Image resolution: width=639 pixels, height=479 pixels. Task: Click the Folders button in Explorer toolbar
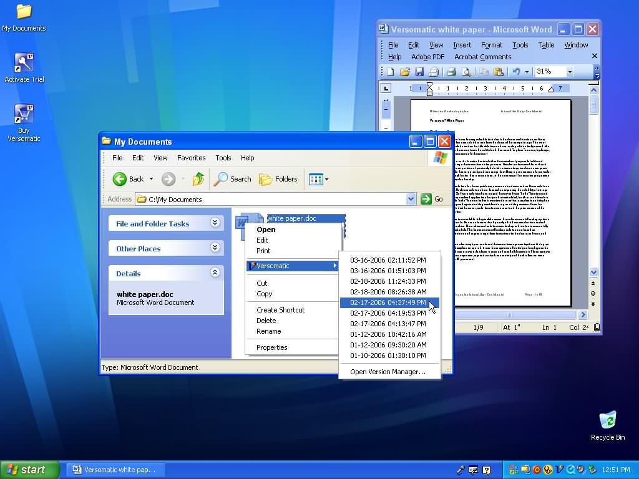tap(278, 179)
